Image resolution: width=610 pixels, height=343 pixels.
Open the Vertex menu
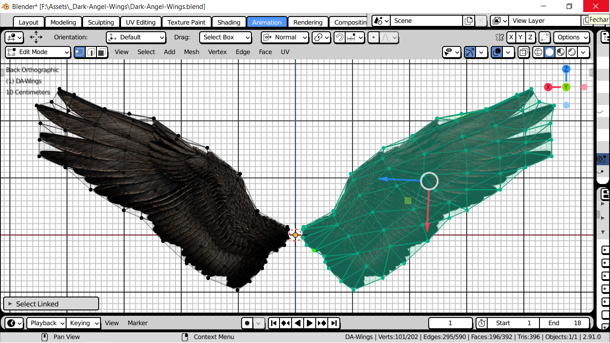[217, 52]
